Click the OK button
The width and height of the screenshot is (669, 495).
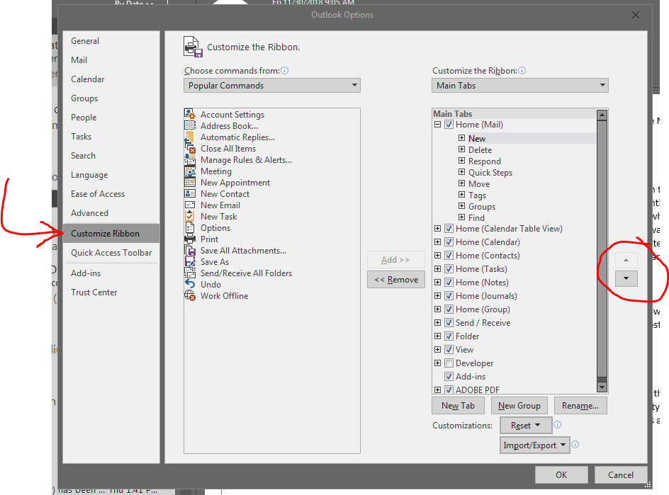(561, 475)
